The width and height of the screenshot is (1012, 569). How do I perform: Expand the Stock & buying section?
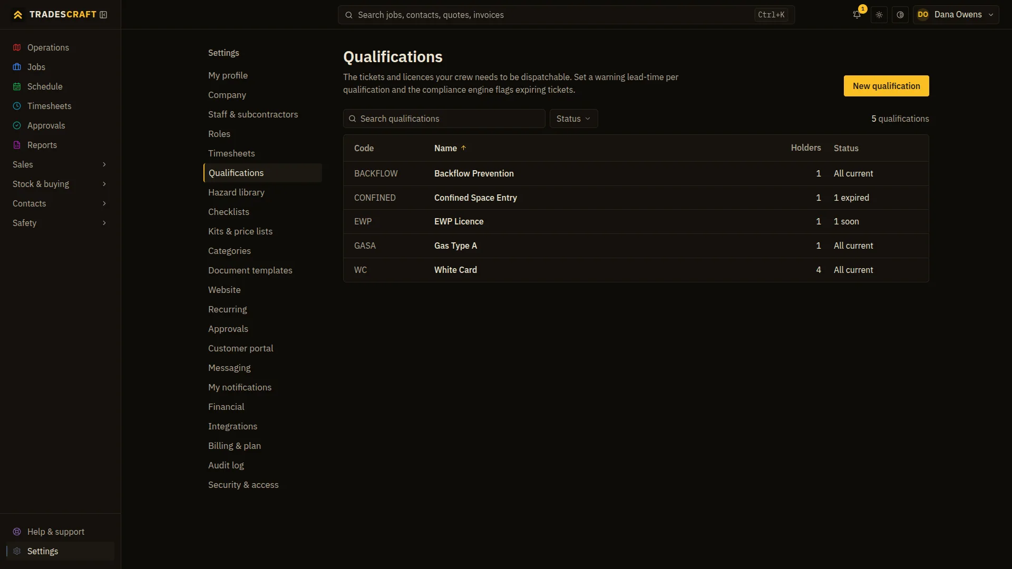[60, 184]
